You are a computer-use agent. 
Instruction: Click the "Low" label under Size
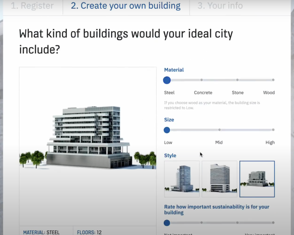pos(168,142)
